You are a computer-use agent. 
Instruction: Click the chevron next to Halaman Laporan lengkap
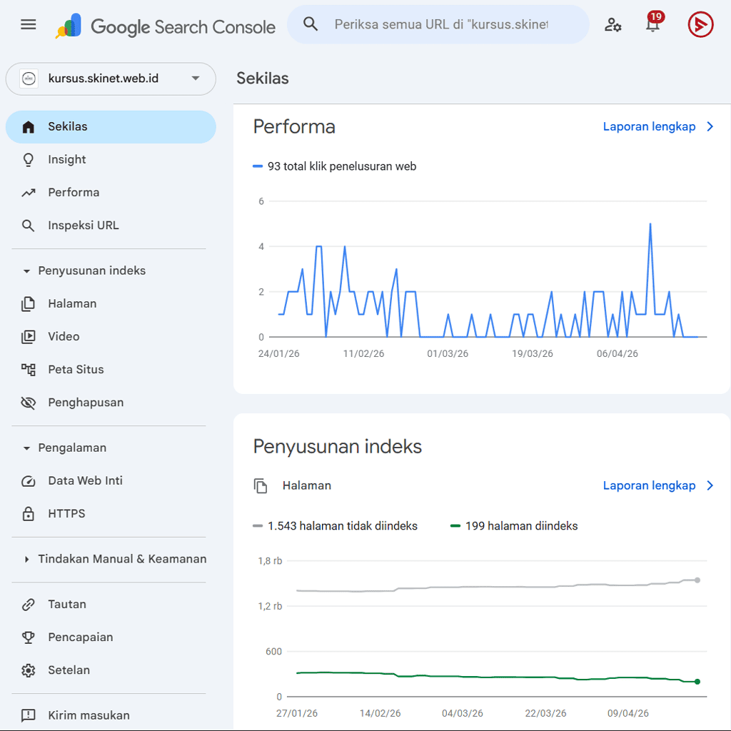tap(710, 485)
